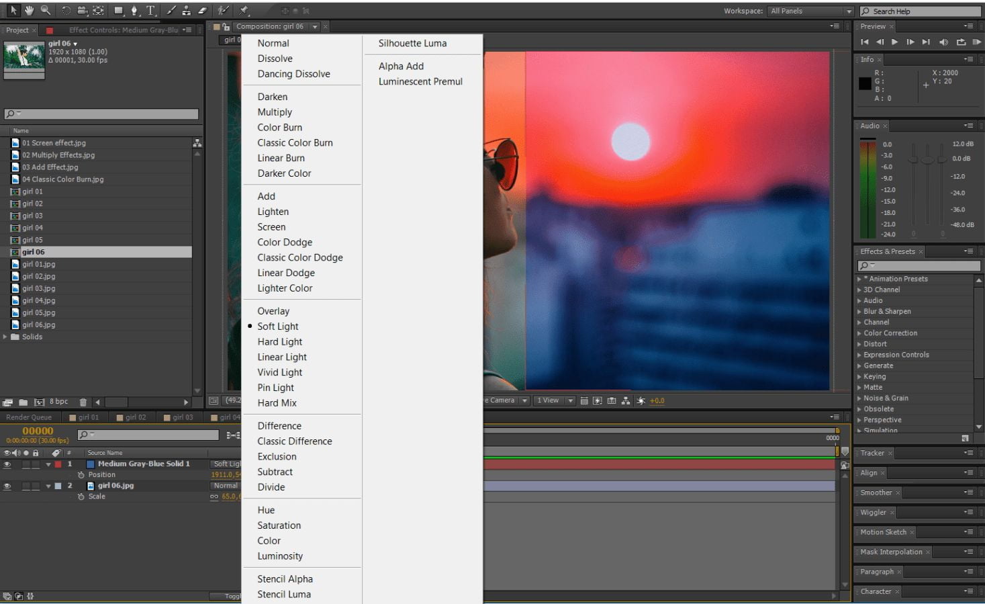
Task: Choose the Horizontal Type tool
Action: [150, 10]
